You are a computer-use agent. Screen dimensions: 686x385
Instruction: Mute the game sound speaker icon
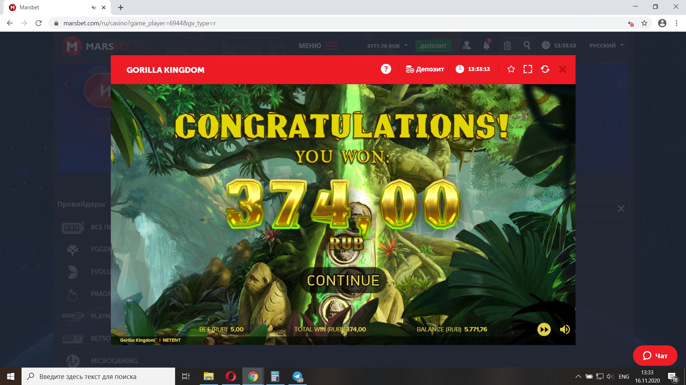coord(565,329)
